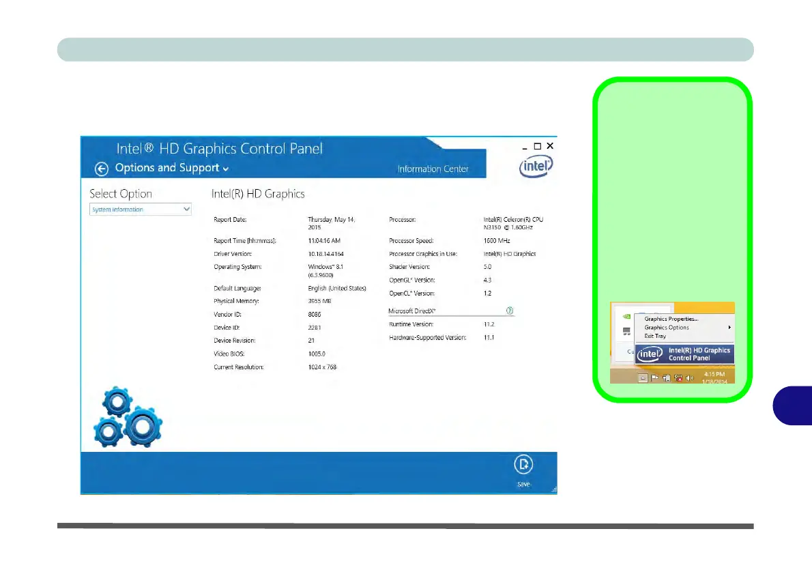The image size is (812, 572).
Task: Click the 'Microsoft DirectX*' section heading
Action: 412,311
